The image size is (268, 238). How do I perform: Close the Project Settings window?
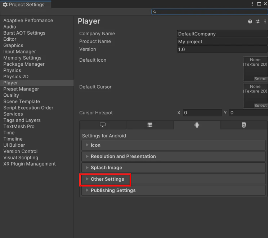pos(265,4)
